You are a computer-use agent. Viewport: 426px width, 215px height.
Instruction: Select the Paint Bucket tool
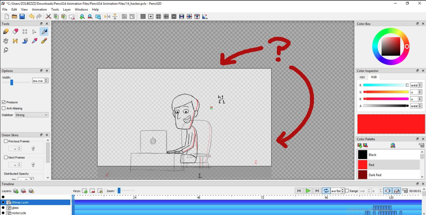[25, 41]
